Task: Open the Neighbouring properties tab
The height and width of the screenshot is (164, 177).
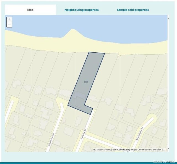Action: click(x=82, y=10)
